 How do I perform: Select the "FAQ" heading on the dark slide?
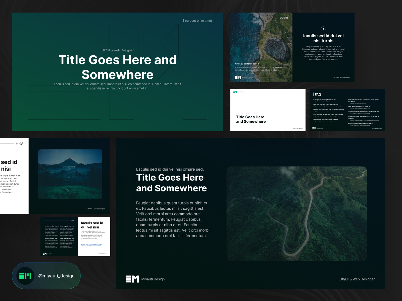(x=318, y=95)
